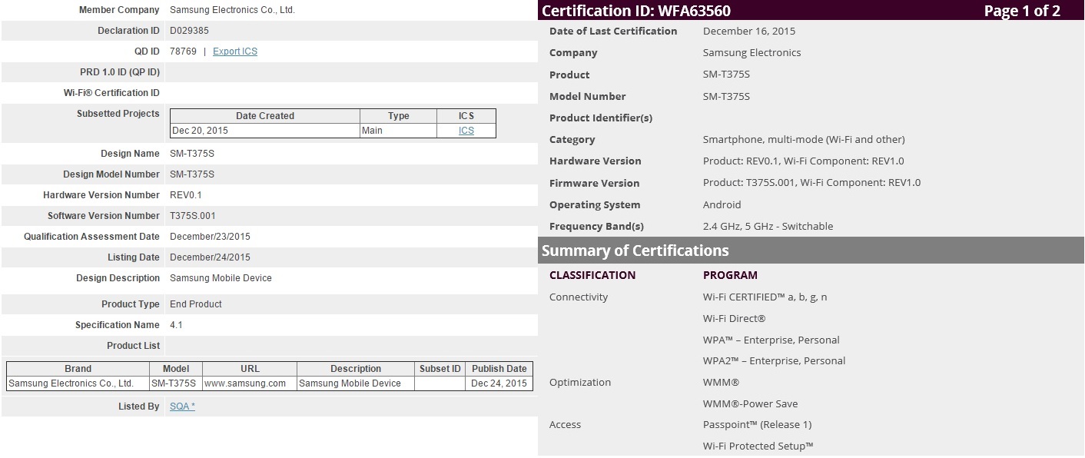
Task: Select Specification Name value 4.1
Action: 176,325
